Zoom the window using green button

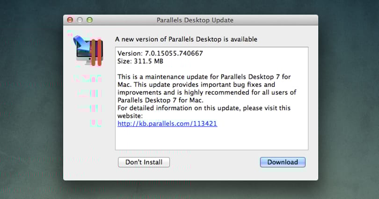(x=89, y=20)
